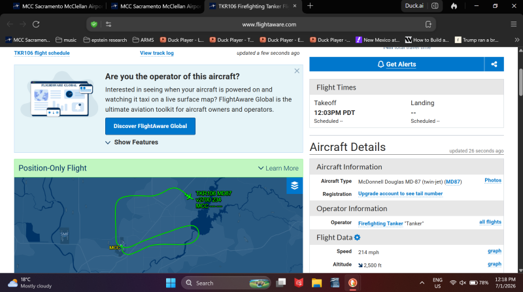
Task: Open the Trump ran a br... bookmark
Action: click(477, 40)
